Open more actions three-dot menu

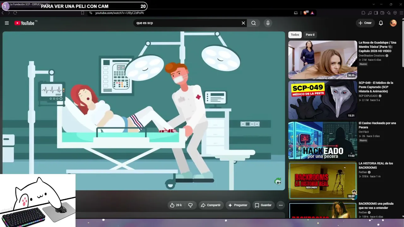click(281, 205)
